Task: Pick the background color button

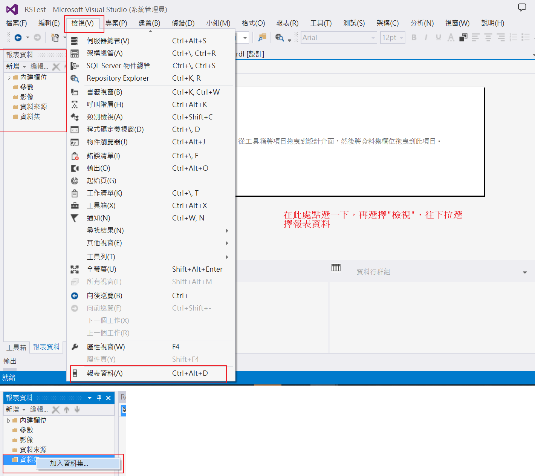Action: (463, 37)
